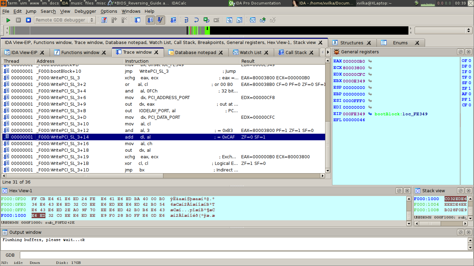This screenshot has width=474, height=266.
Task: Select trace row WritePCI_SL_3+16 mov al, ch
Action: pyautogui.click(x=164, y=144)
